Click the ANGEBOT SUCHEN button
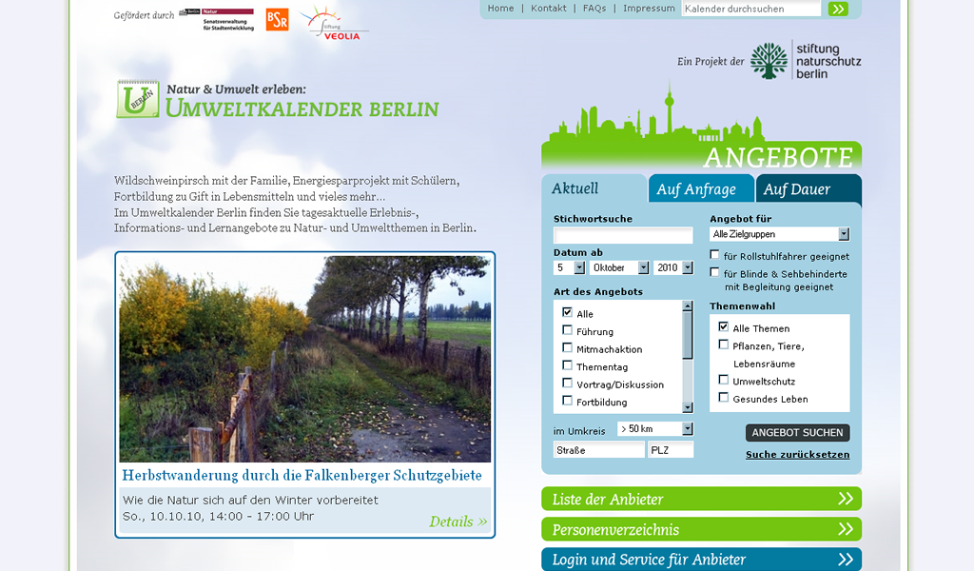This screenshot has width=974, height=571. point(798,432)
